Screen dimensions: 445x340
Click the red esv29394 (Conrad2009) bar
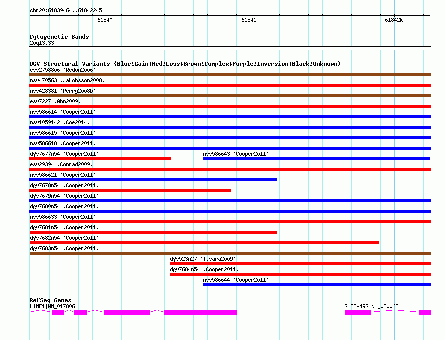point(230,169)
